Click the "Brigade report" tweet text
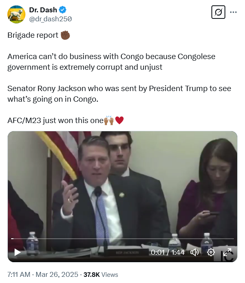 point(33,35)
